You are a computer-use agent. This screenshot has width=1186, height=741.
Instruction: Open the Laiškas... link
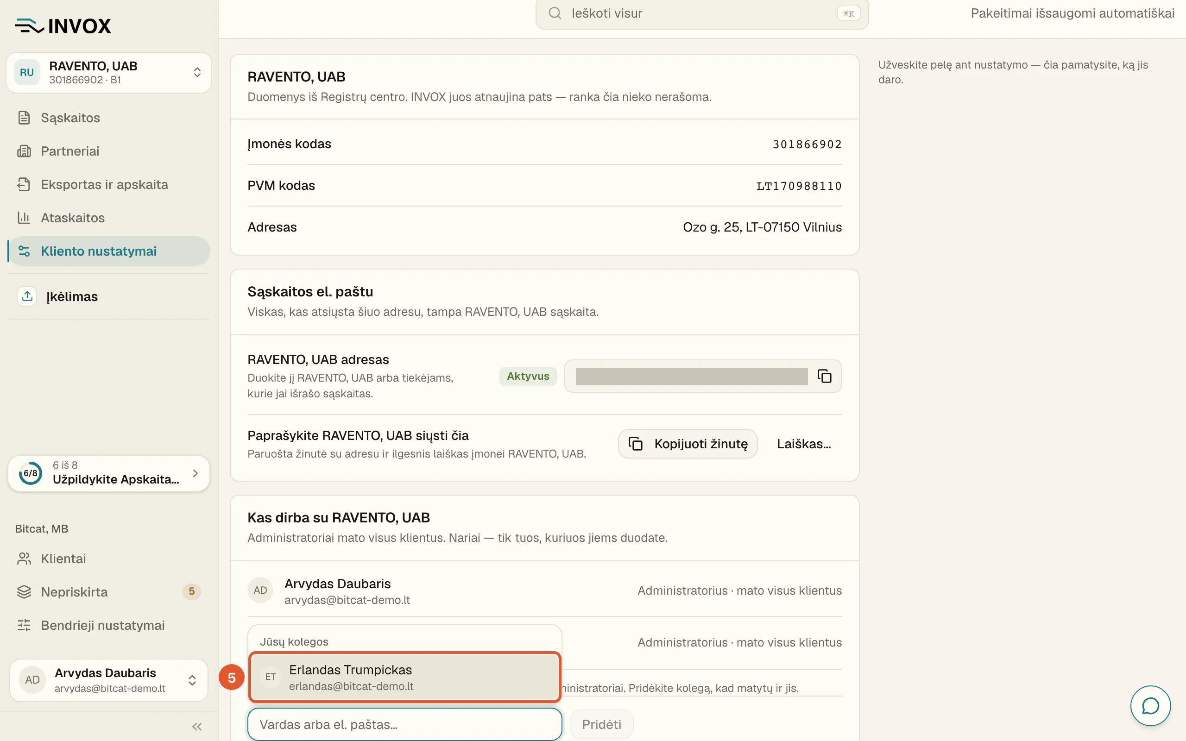point(804,444)
